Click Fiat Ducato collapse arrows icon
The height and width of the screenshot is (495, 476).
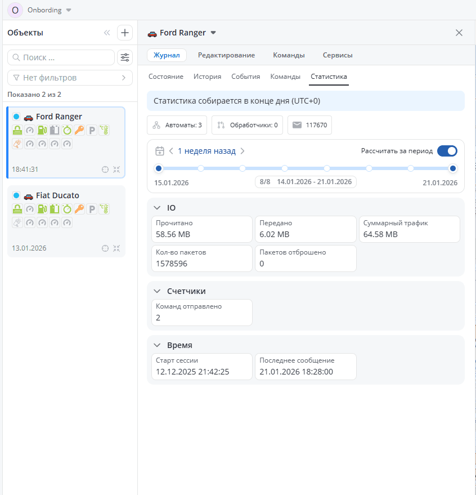click(116, 248)
